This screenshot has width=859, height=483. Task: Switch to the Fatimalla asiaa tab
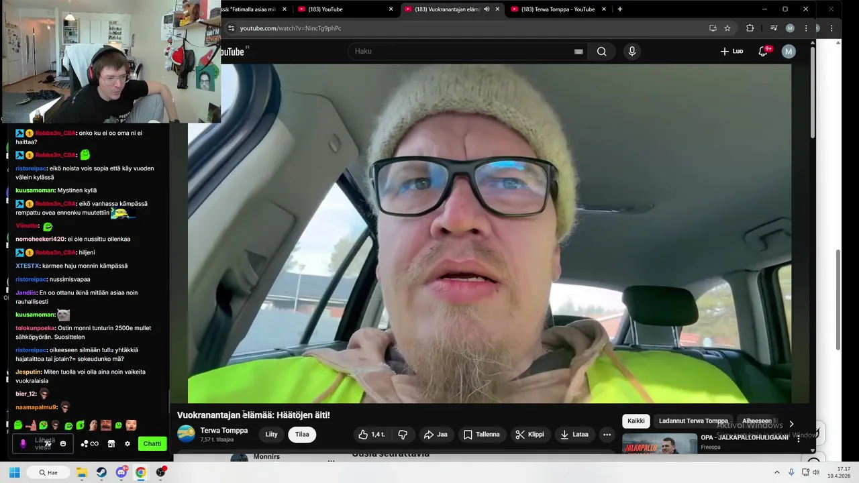coord(252,9)
